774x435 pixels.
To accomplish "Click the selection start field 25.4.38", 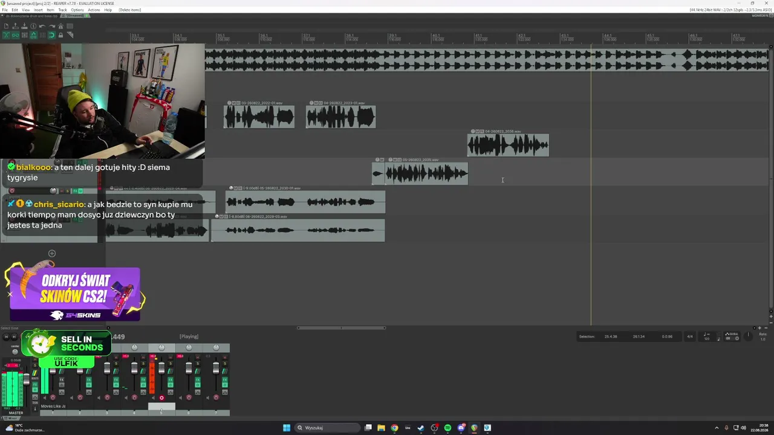I will tap(611, 337).
